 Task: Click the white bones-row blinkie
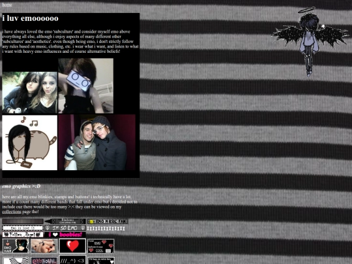pos(106,229)
